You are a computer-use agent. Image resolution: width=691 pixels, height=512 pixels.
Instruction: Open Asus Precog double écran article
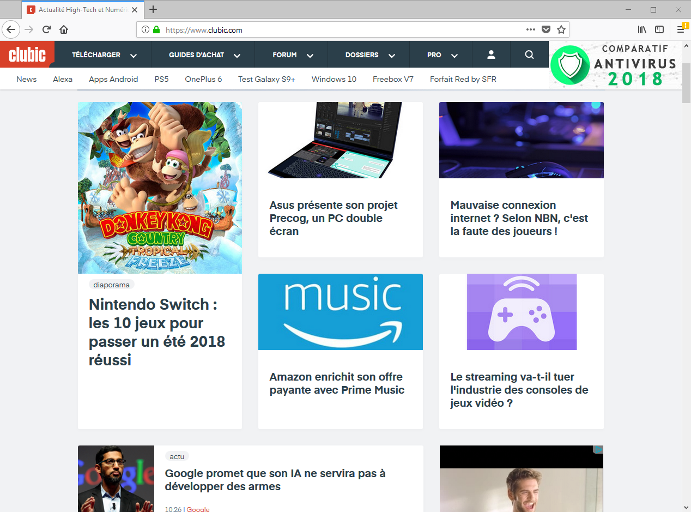[334, 218]
